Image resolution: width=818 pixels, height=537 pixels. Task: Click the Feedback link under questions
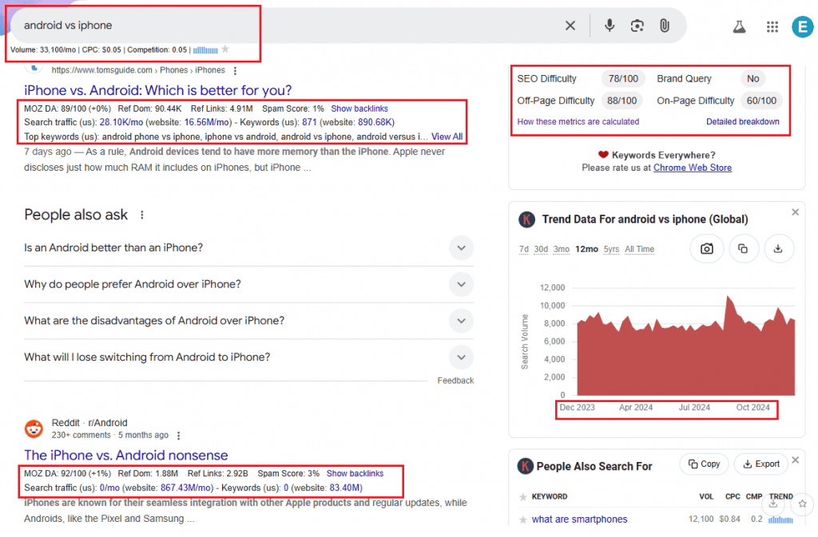455,381
